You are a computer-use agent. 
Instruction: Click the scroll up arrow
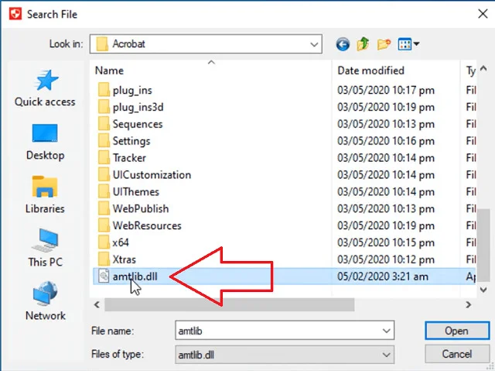tap(483, 68)
